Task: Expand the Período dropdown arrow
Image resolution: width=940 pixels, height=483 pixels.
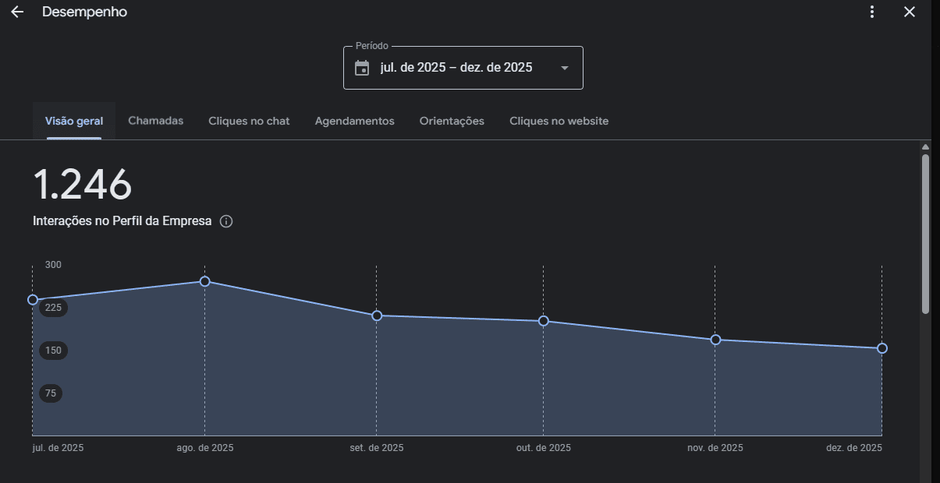Action: tap(565, 68)
